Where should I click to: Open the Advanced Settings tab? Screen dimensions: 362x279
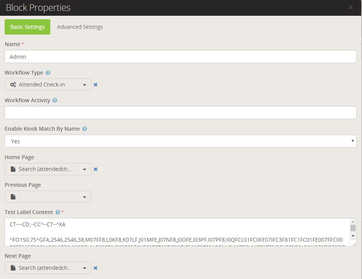80,27
